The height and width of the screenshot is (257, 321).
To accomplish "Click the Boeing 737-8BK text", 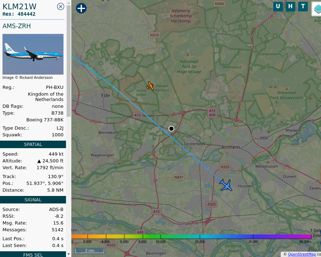I will (x=45, y=120).
